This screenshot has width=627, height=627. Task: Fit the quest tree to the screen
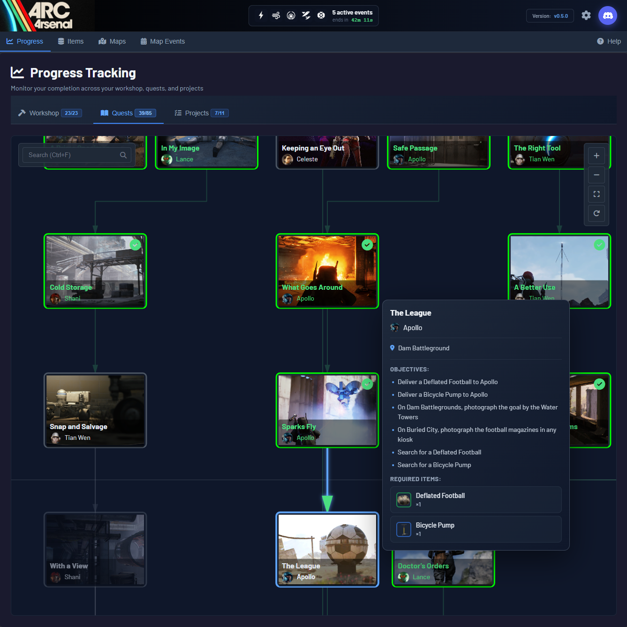(x=596, y=194)
